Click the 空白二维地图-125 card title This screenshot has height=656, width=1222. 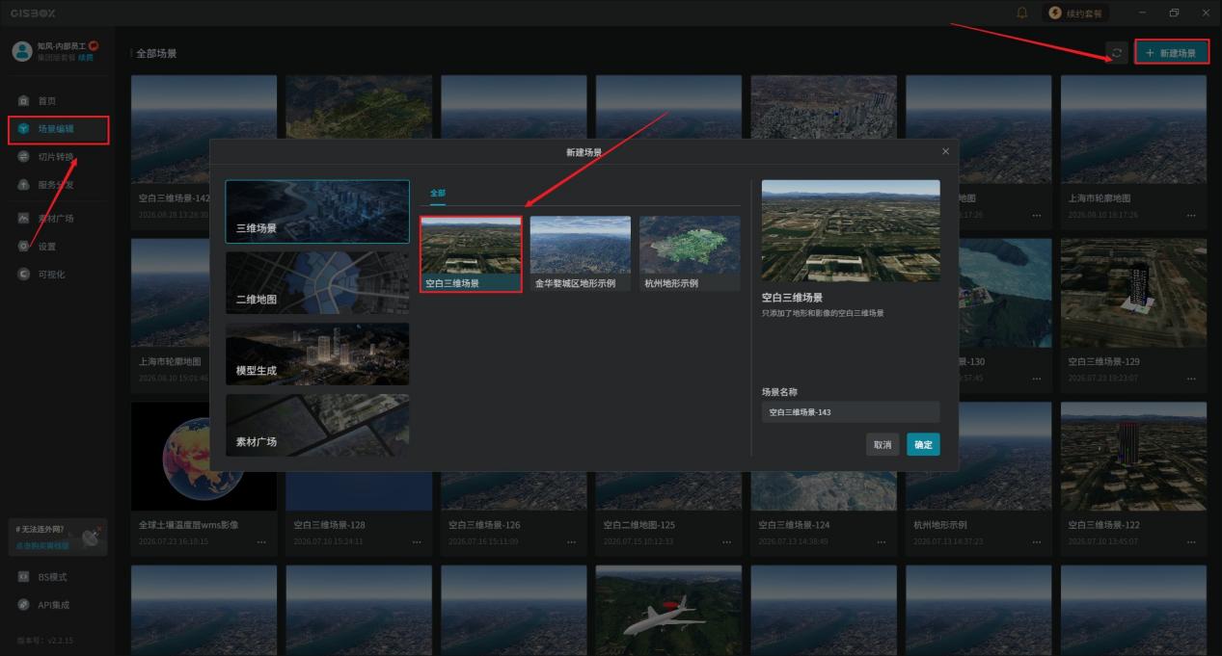[x=639, y=525]
